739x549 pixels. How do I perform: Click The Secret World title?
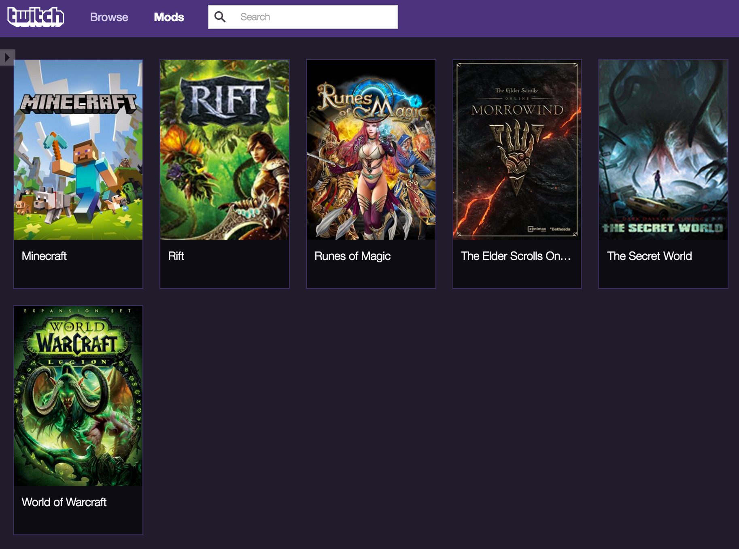click(x=650, y=256)
